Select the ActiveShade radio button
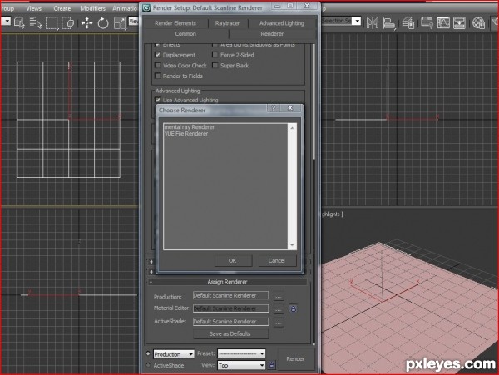Screen dimensions: 499x375 pyautogui.click(x=148, y=365)
